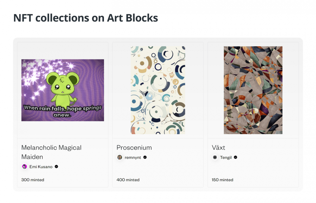The height and width of the screenshot is (203, 316).
Task: Click the caption text on green mouse image
Action: point(63,111)
